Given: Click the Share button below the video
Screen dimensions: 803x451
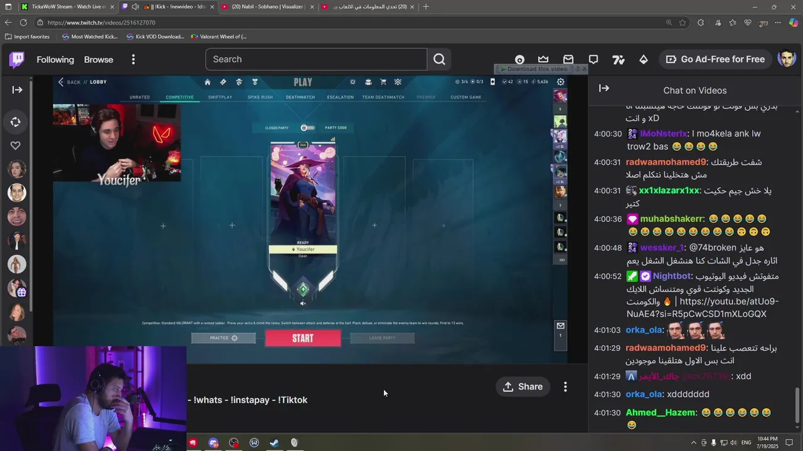Looking at the screenshot, I should [x=523, y=386].
